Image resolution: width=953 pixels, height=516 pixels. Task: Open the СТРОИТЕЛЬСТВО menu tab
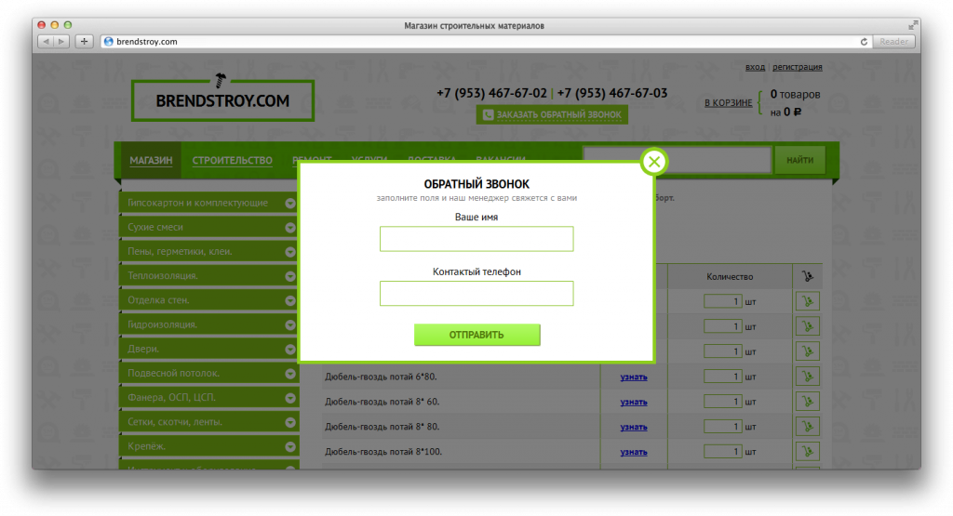point(232,160)
